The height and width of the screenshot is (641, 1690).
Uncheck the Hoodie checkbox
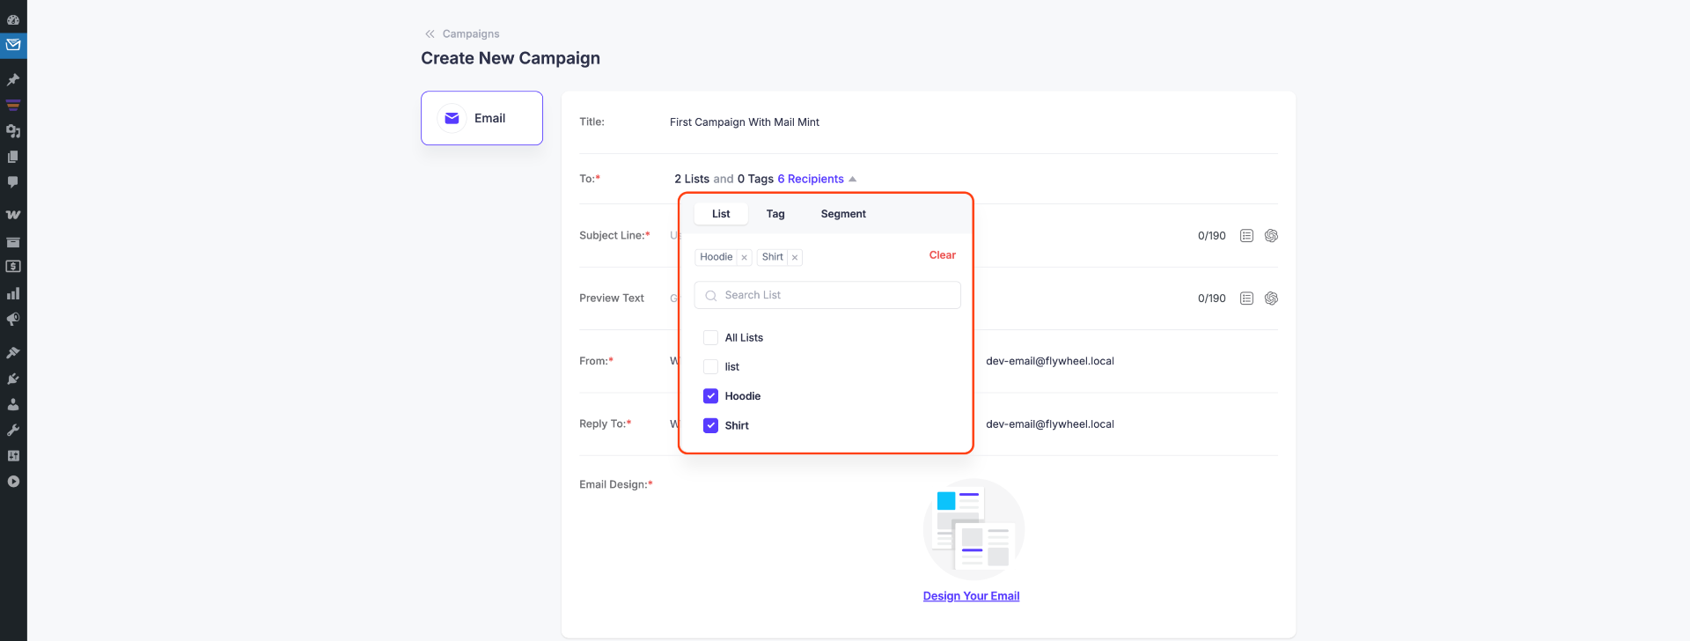[711, 396]
